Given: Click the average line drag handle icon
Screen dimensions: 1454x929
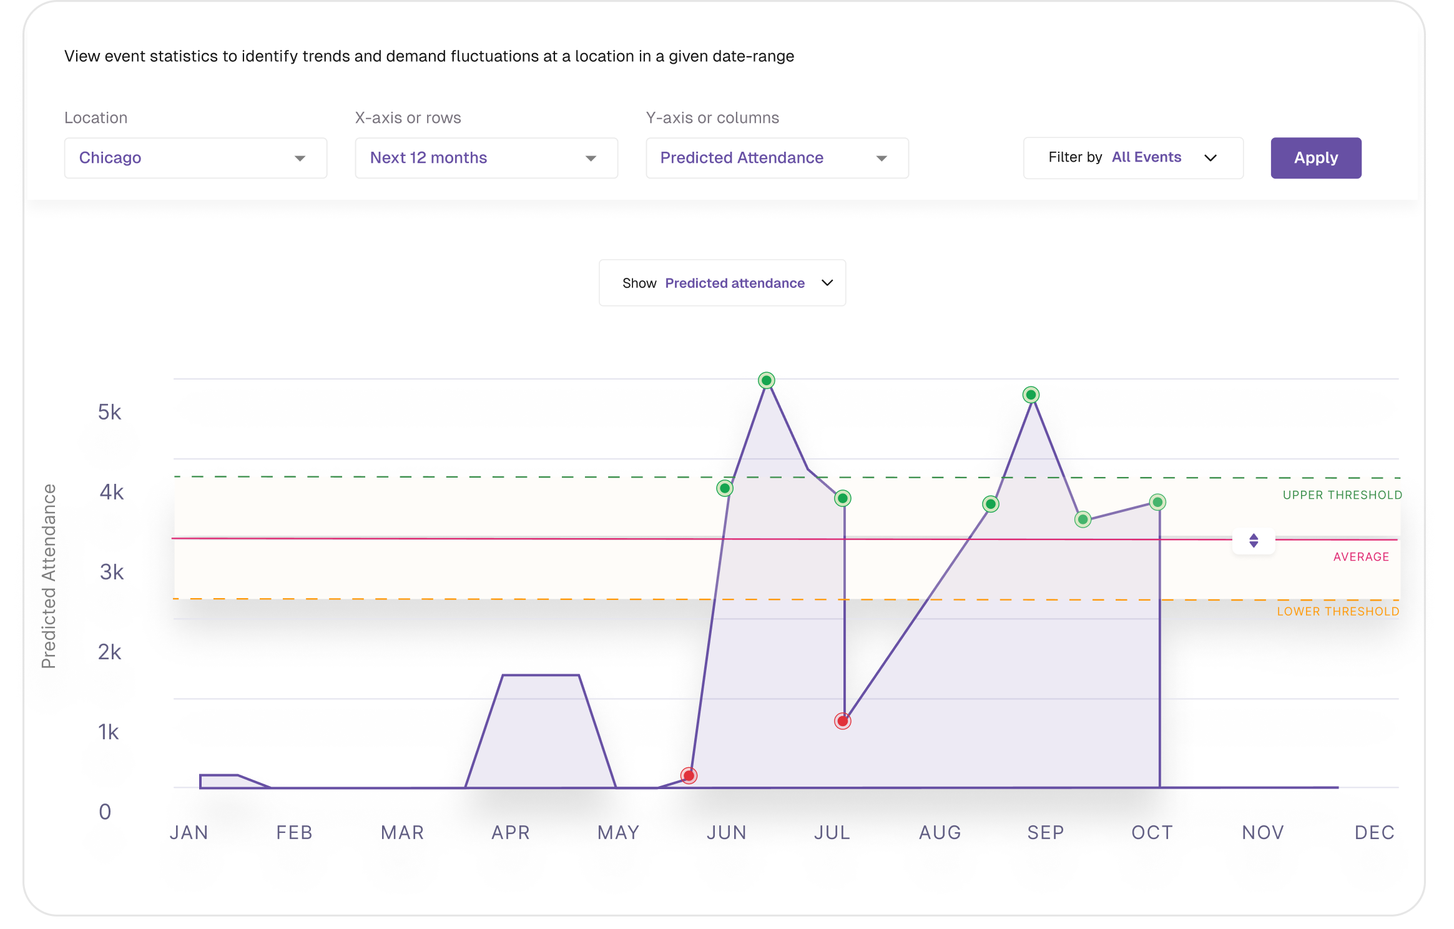Looking at the screenshot, I should 1253,541.
